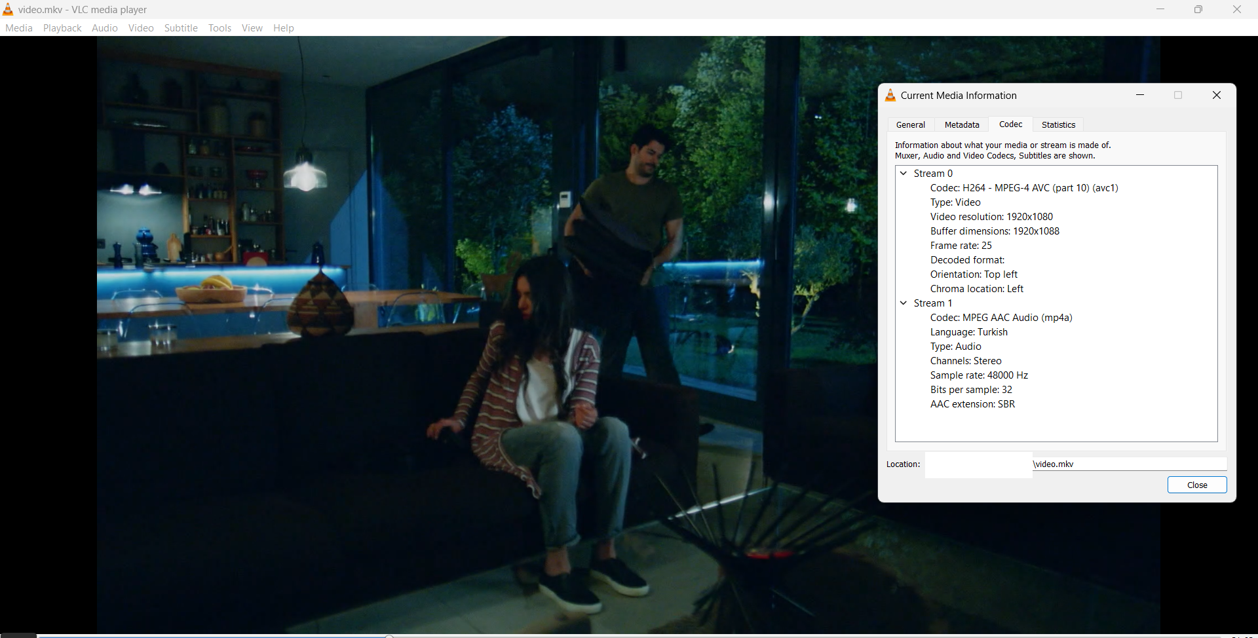Switch to the General tab

[911, 124]
